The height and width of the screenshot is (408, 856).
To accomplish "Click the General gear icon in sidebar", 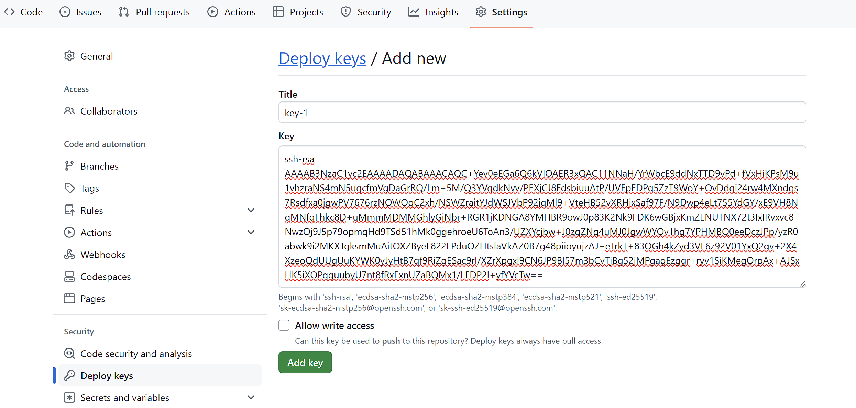I will (69, 56).
